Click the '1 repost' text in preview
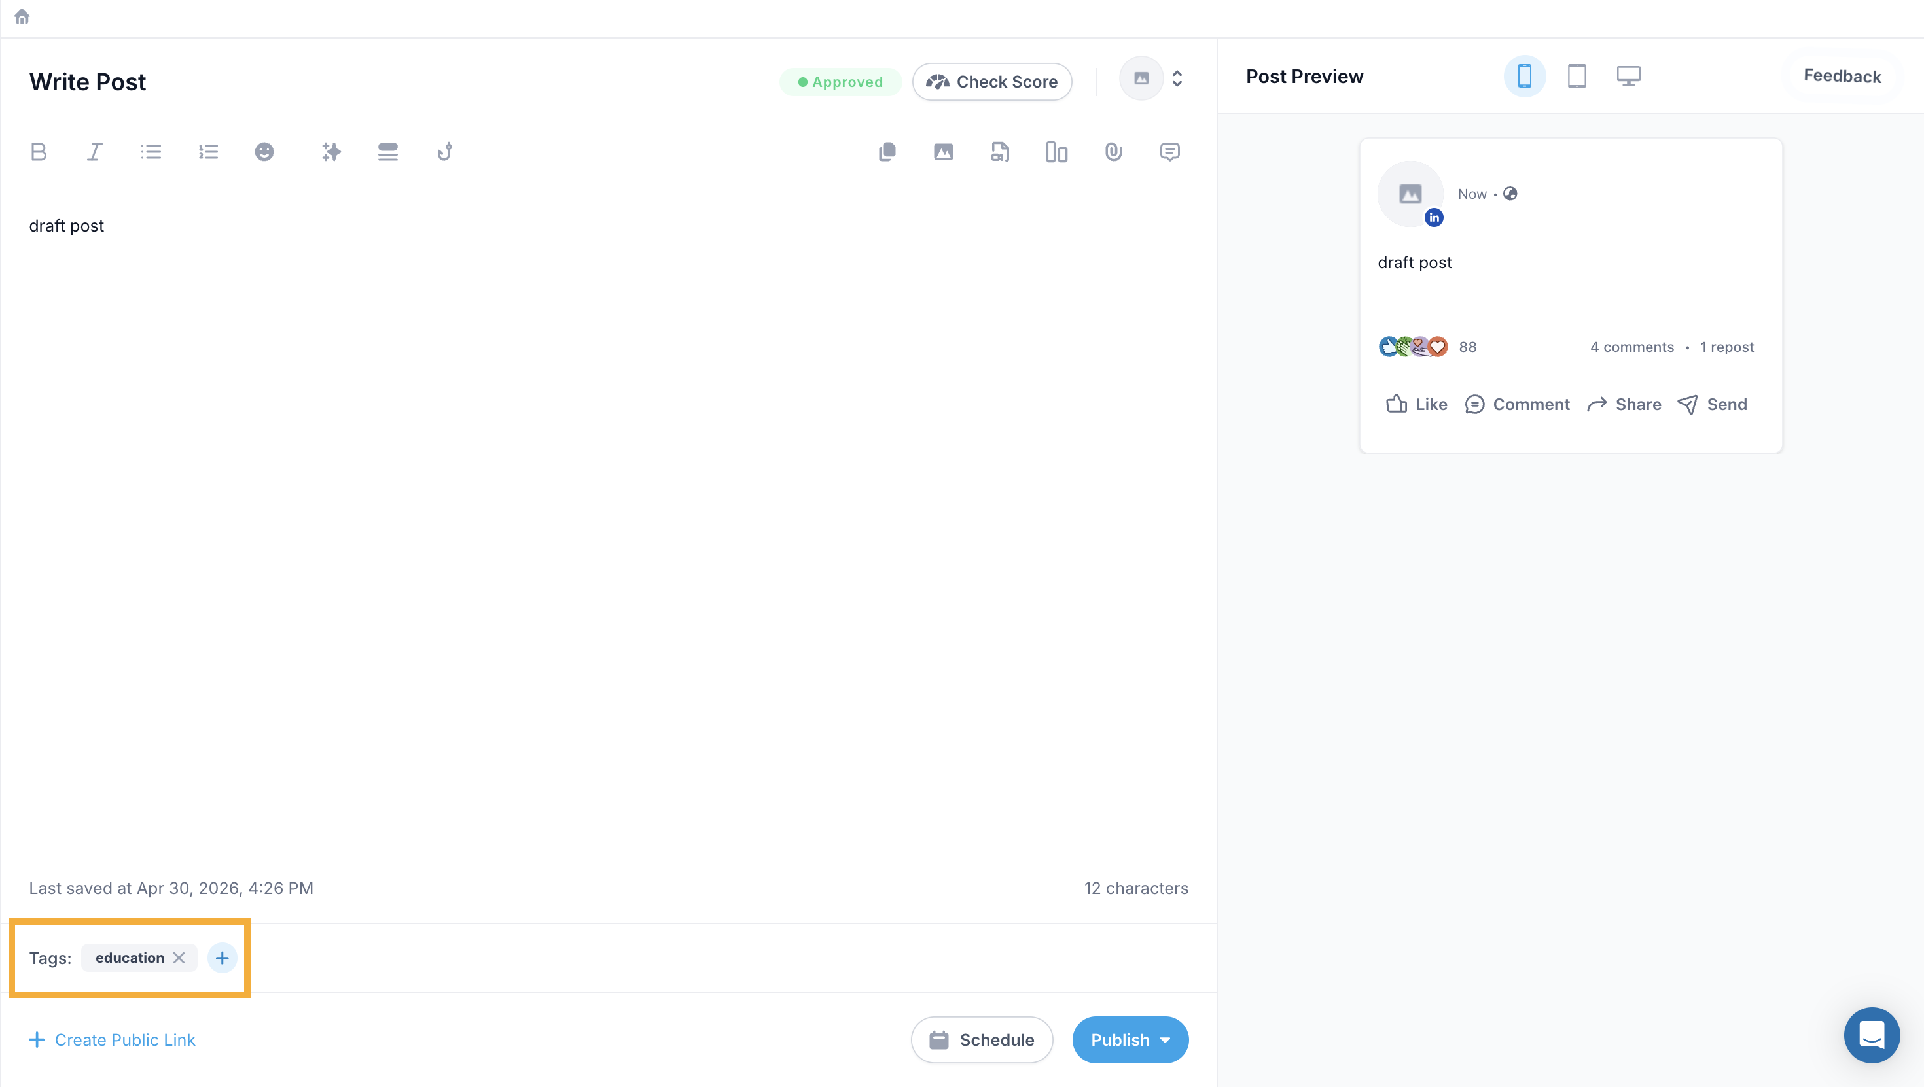Screen dimensions: 1924x1087 [1727, 347]
